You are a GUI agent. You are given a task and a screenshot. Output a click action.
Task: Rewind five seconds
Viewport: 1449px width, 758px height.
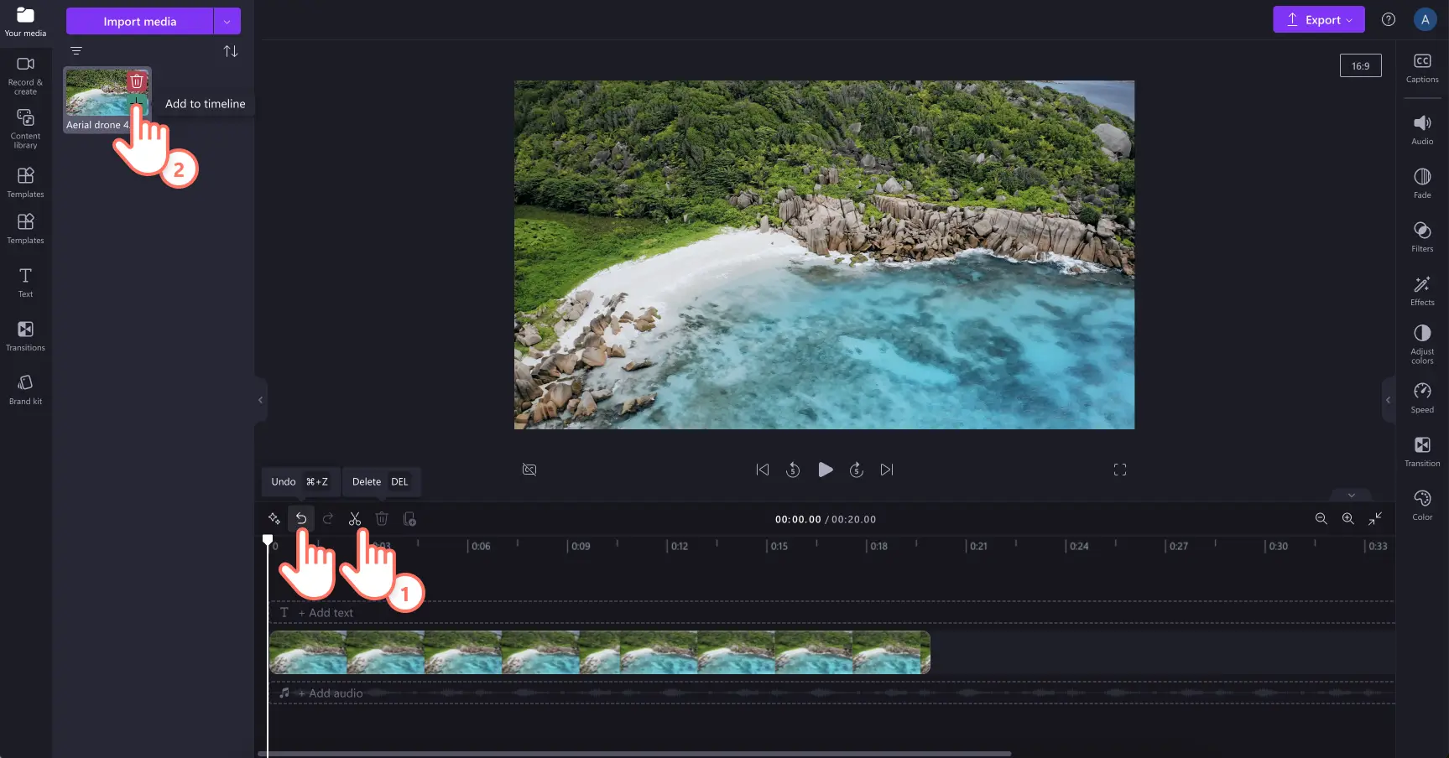click(x=793, y=470)
